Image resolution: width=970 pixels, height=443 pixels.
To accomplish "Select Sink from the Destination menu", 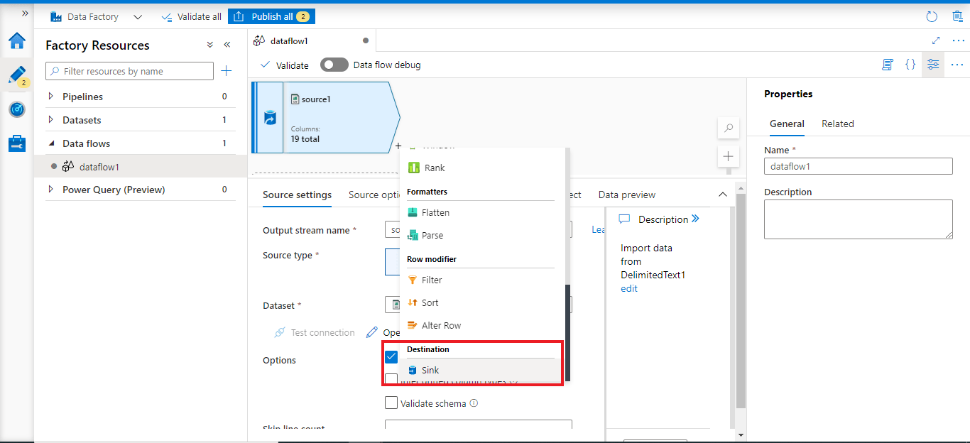I will click(x=430, y=370).
